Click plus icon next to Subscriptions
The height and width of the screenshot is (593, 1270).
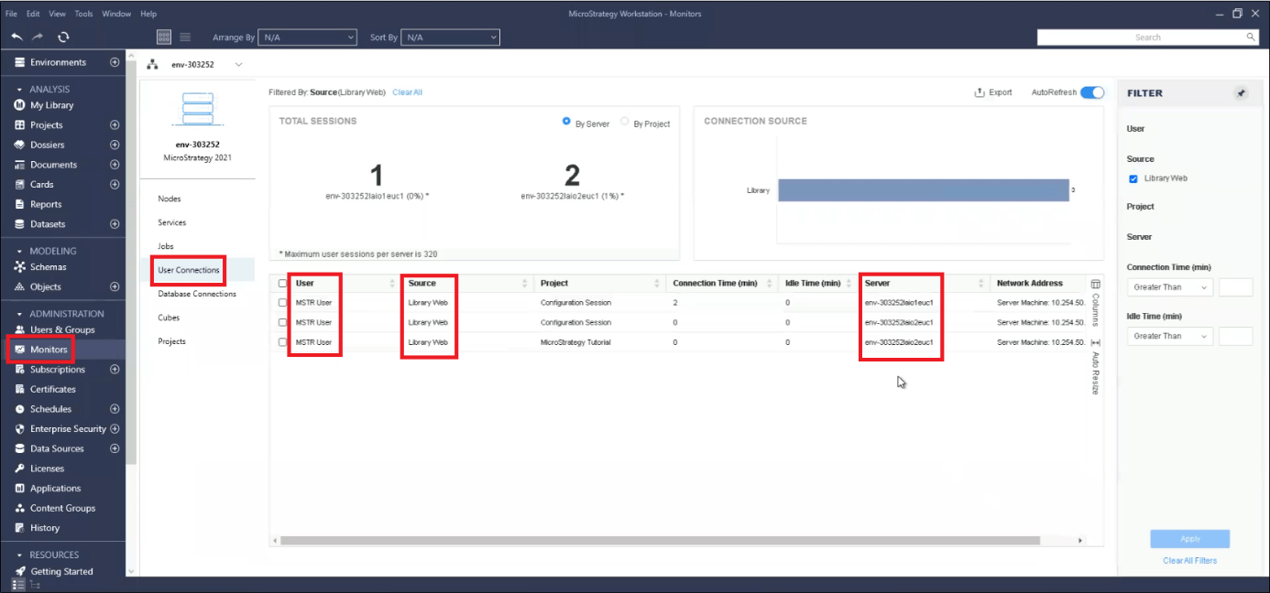coord(115,370)
